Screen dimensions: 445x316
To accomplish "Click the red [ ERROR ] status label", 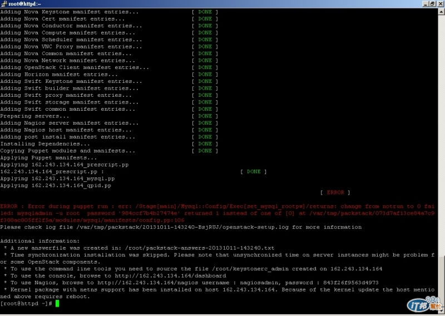I will pos(335,192).
